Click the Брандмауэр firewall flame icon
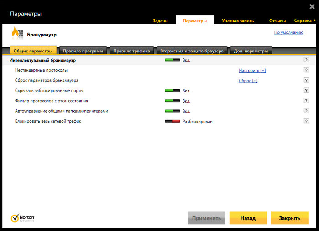319x231 pixels. point(17,33)
